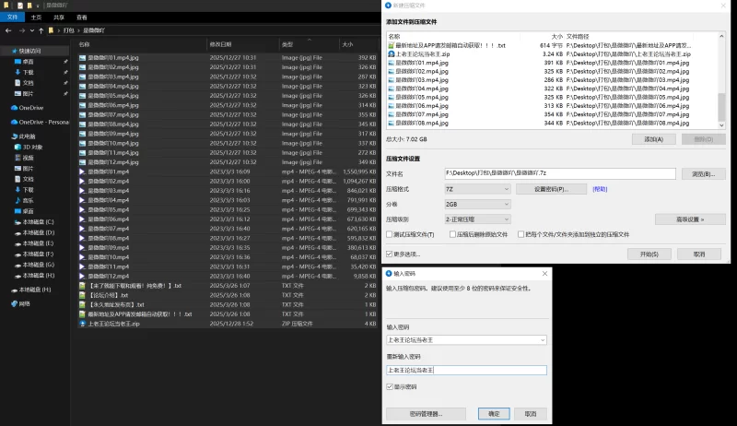
Task: Uncheck the 显示密码 checkbox
Action: pos(390,386)
